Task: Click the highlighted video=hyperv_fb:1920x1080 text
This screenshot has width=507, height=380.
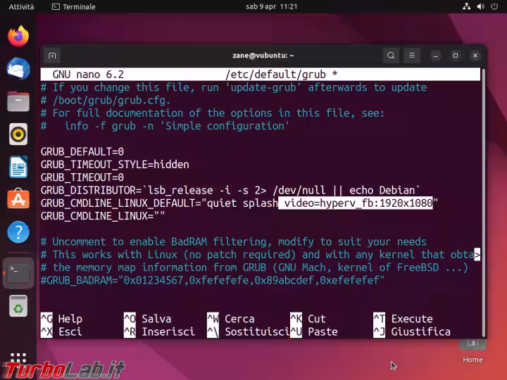Action: [356, 203]
